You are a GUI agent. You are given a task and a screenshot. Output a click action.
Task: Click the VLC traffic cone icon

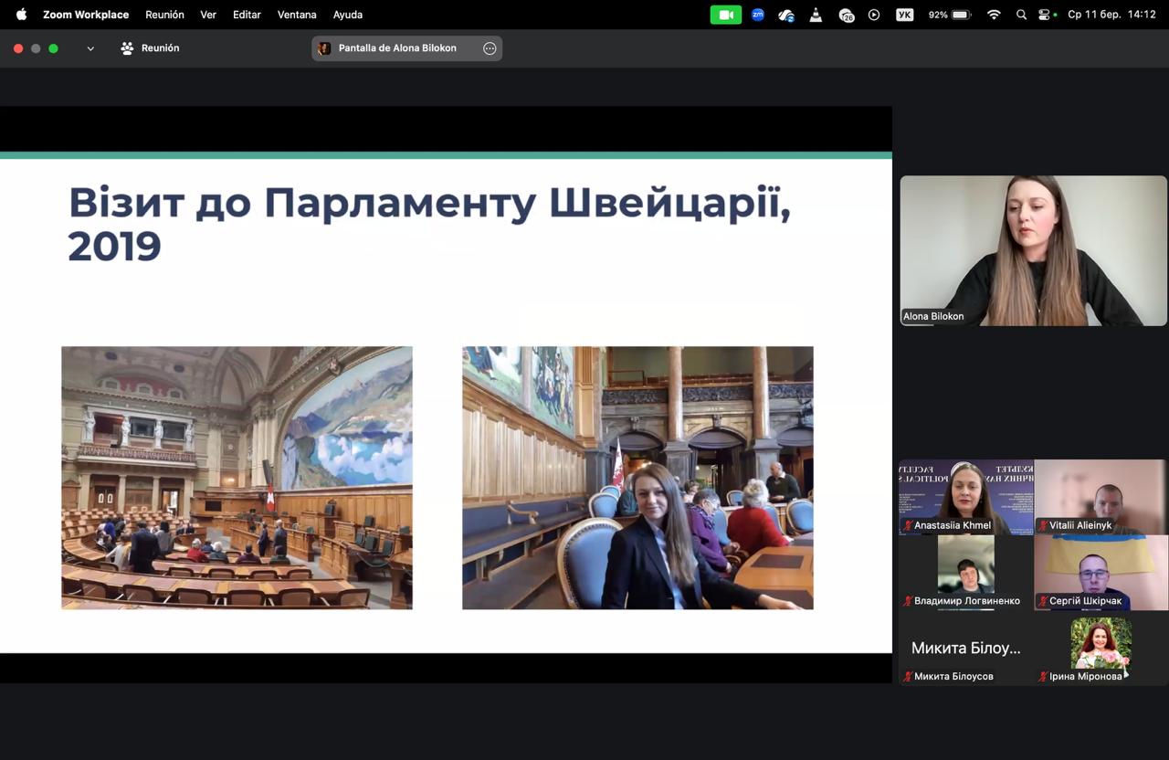(816, 15)
